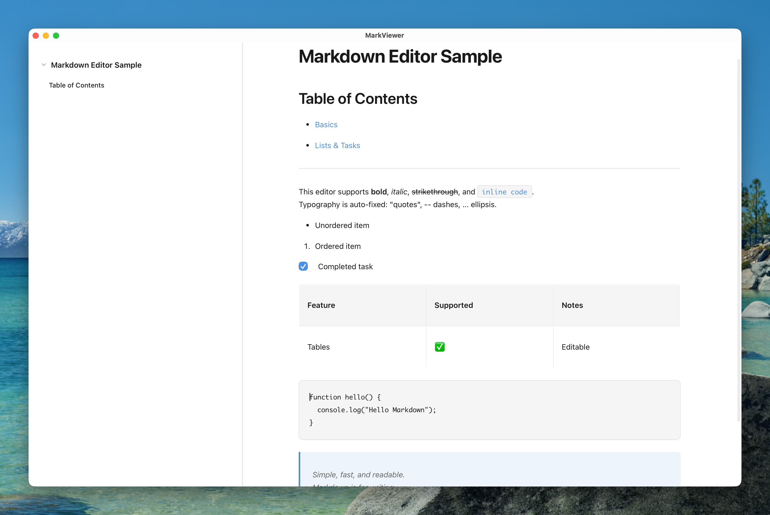Click the blue checked task checkbox
770x515 pixels.
coord(303,266)
